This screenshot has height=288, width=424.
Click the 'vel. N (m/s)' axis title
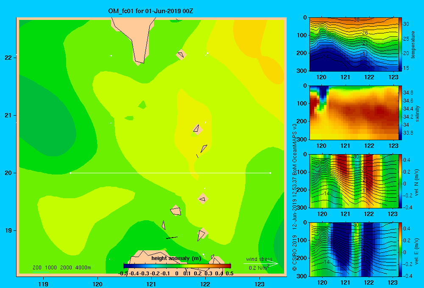[x=416, y=183]
